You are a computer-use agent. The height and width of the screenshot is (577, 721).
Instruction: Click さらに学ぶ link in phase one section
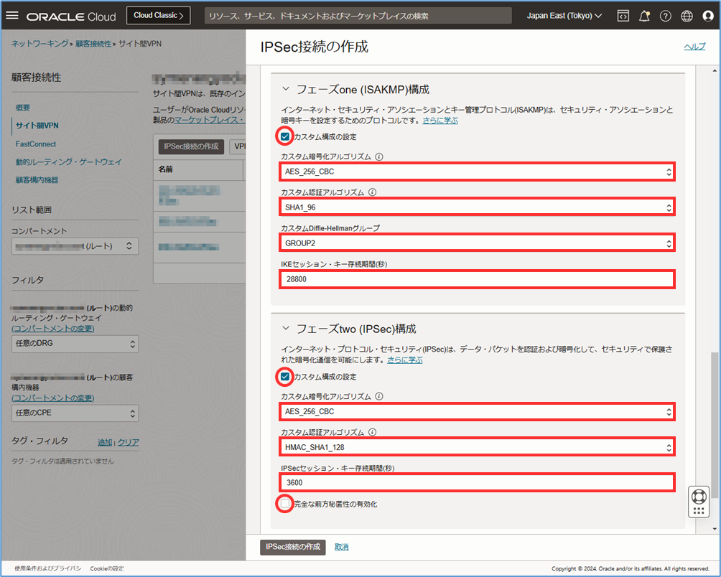tap(440, 121)
